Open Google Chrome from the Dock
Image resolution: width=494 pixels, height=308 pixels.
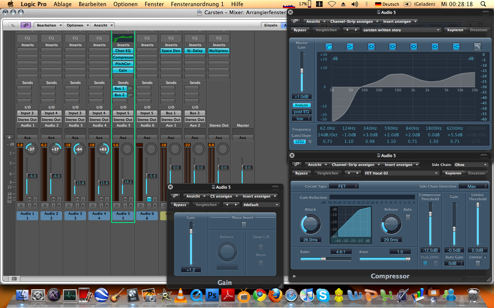point(259,295)
